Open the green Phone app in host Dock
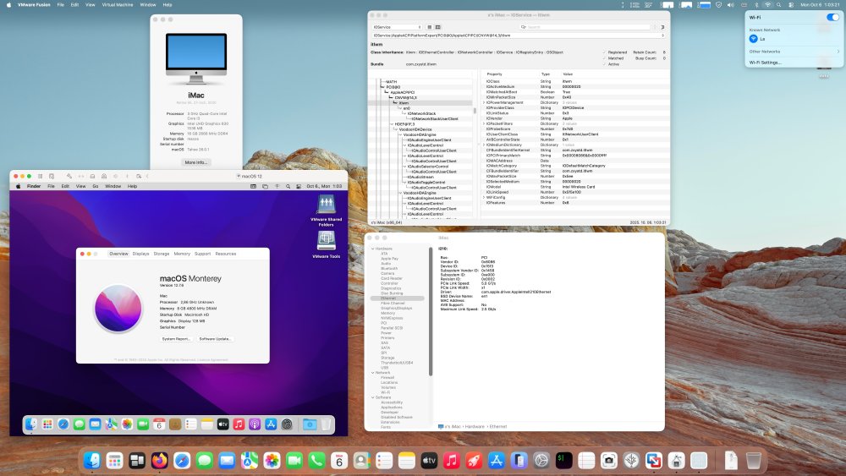Screen dimensions: 846x476 click(x=316, y=461)
